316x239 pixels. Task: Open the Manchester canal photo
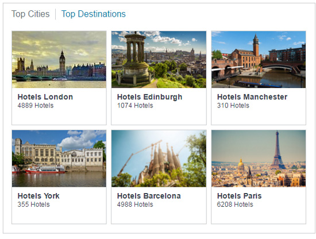coord(259,59)
